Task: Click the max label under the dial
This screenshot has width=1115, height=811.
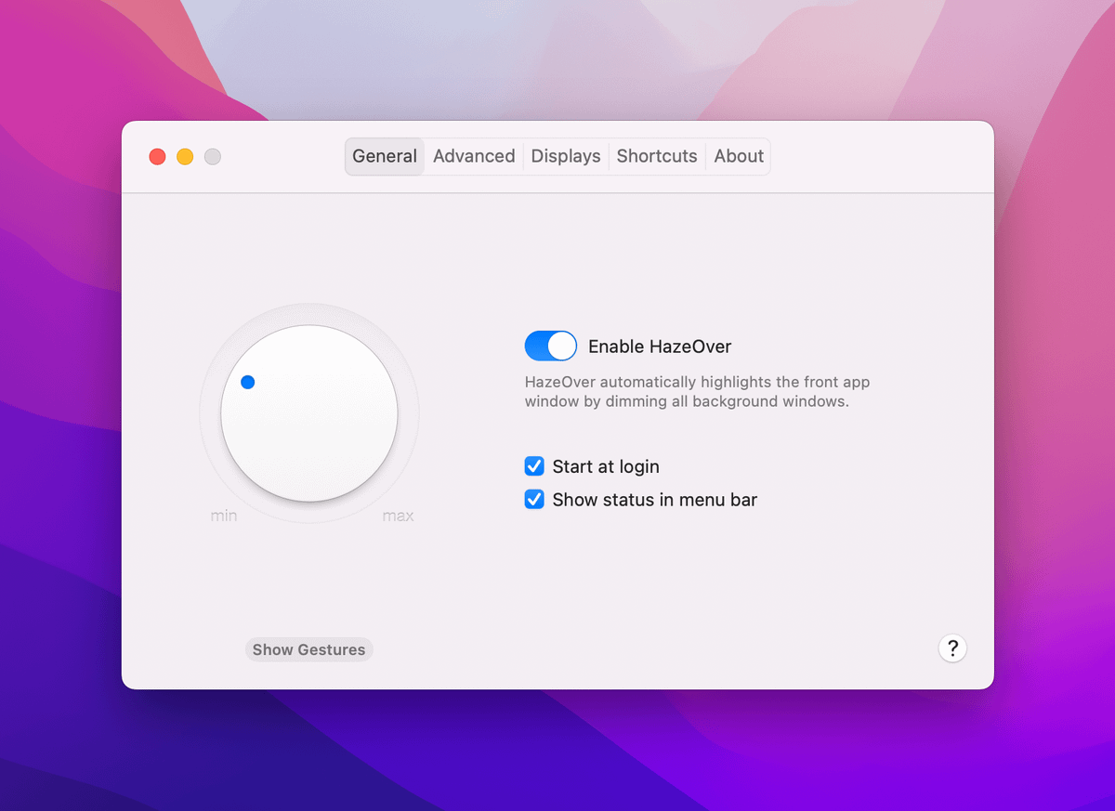Action: coord(398,516)
